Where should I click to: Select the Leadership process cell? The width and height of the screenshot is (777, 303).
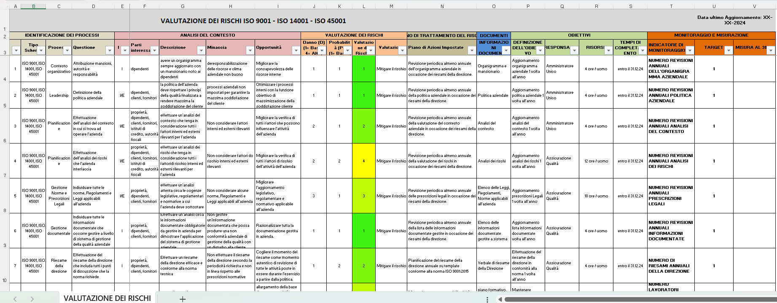(x=59, y=96)
